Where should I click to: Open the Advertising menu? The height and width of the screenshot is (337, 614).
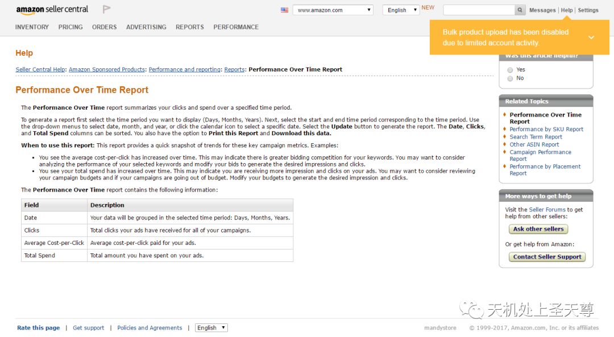tap(146, 27)
